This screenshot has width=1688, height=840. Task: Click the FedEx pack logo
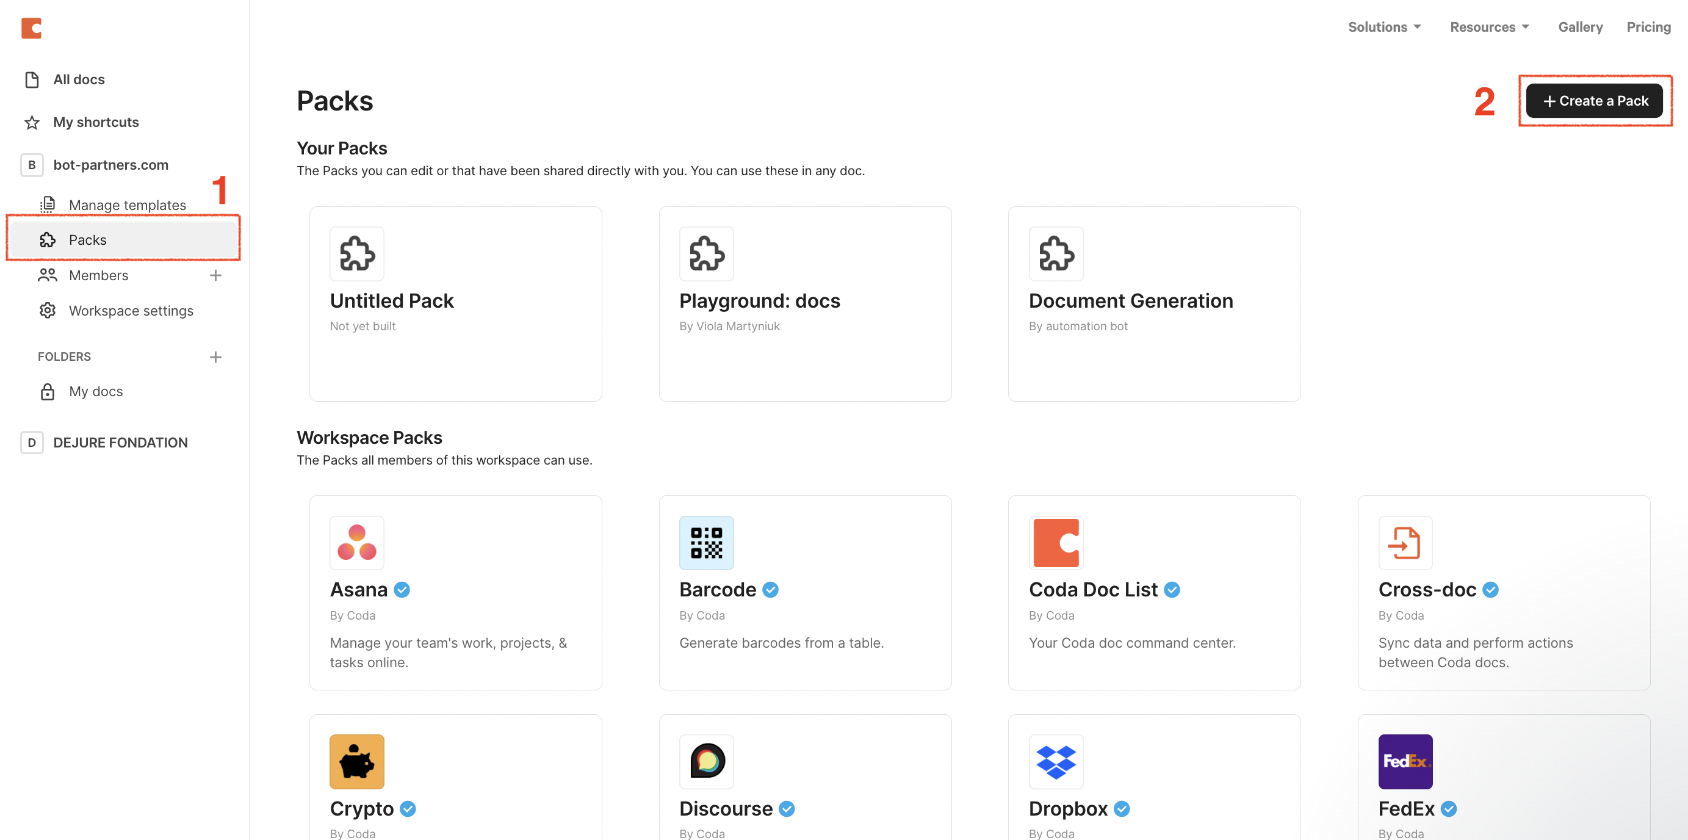pyautogui.click(x=1404, y=761)
